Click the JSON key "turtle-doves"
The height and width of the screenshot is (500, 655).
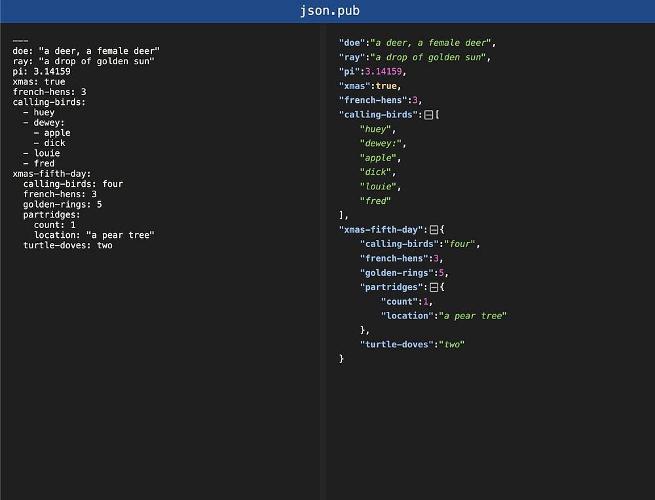click(x=396, y=345)
